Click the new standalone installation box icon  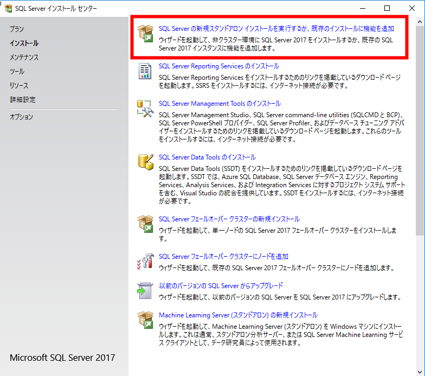coord(145,33)
